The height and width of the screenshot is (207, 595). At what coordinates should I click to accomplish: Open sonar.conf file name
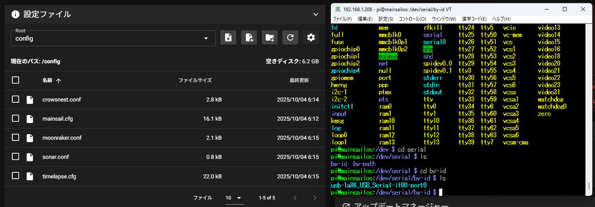56,156
